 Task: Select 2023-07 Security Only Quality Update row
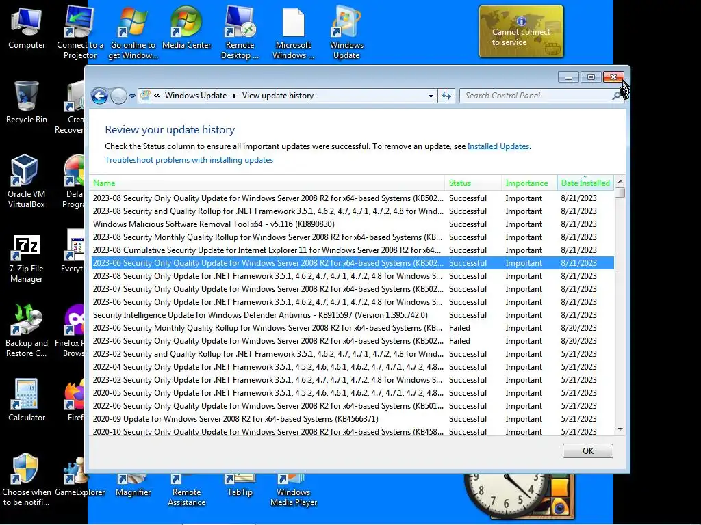coord(353,289)
